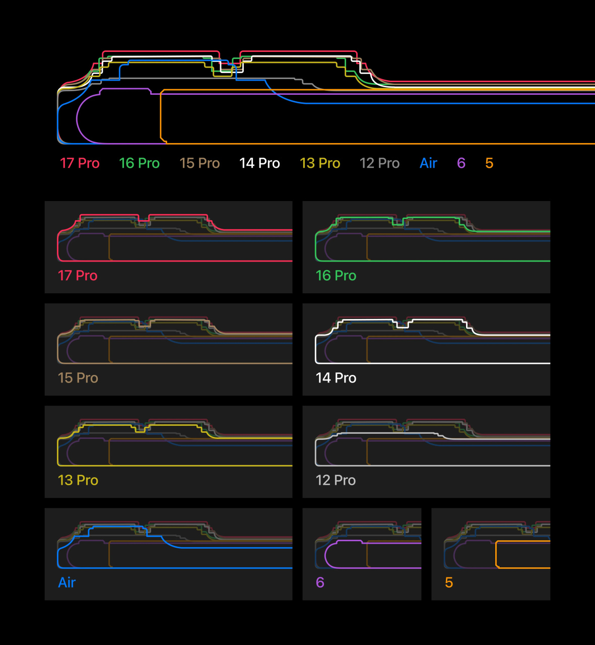Select the 14 Pro profile card
Screen dimensions: 595x645
(x=426, y=349)
